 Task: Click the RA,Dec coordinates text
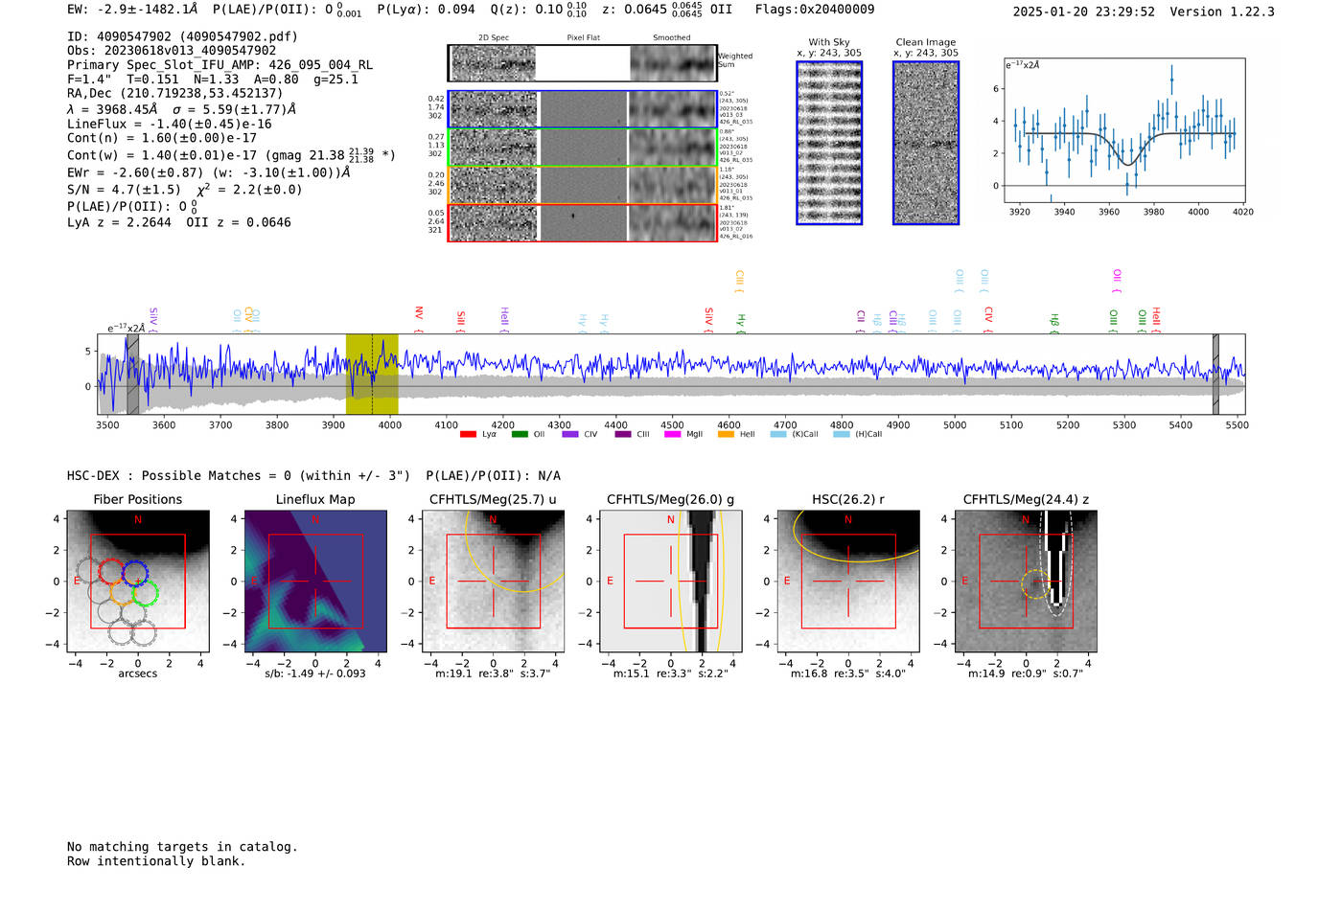174,93
